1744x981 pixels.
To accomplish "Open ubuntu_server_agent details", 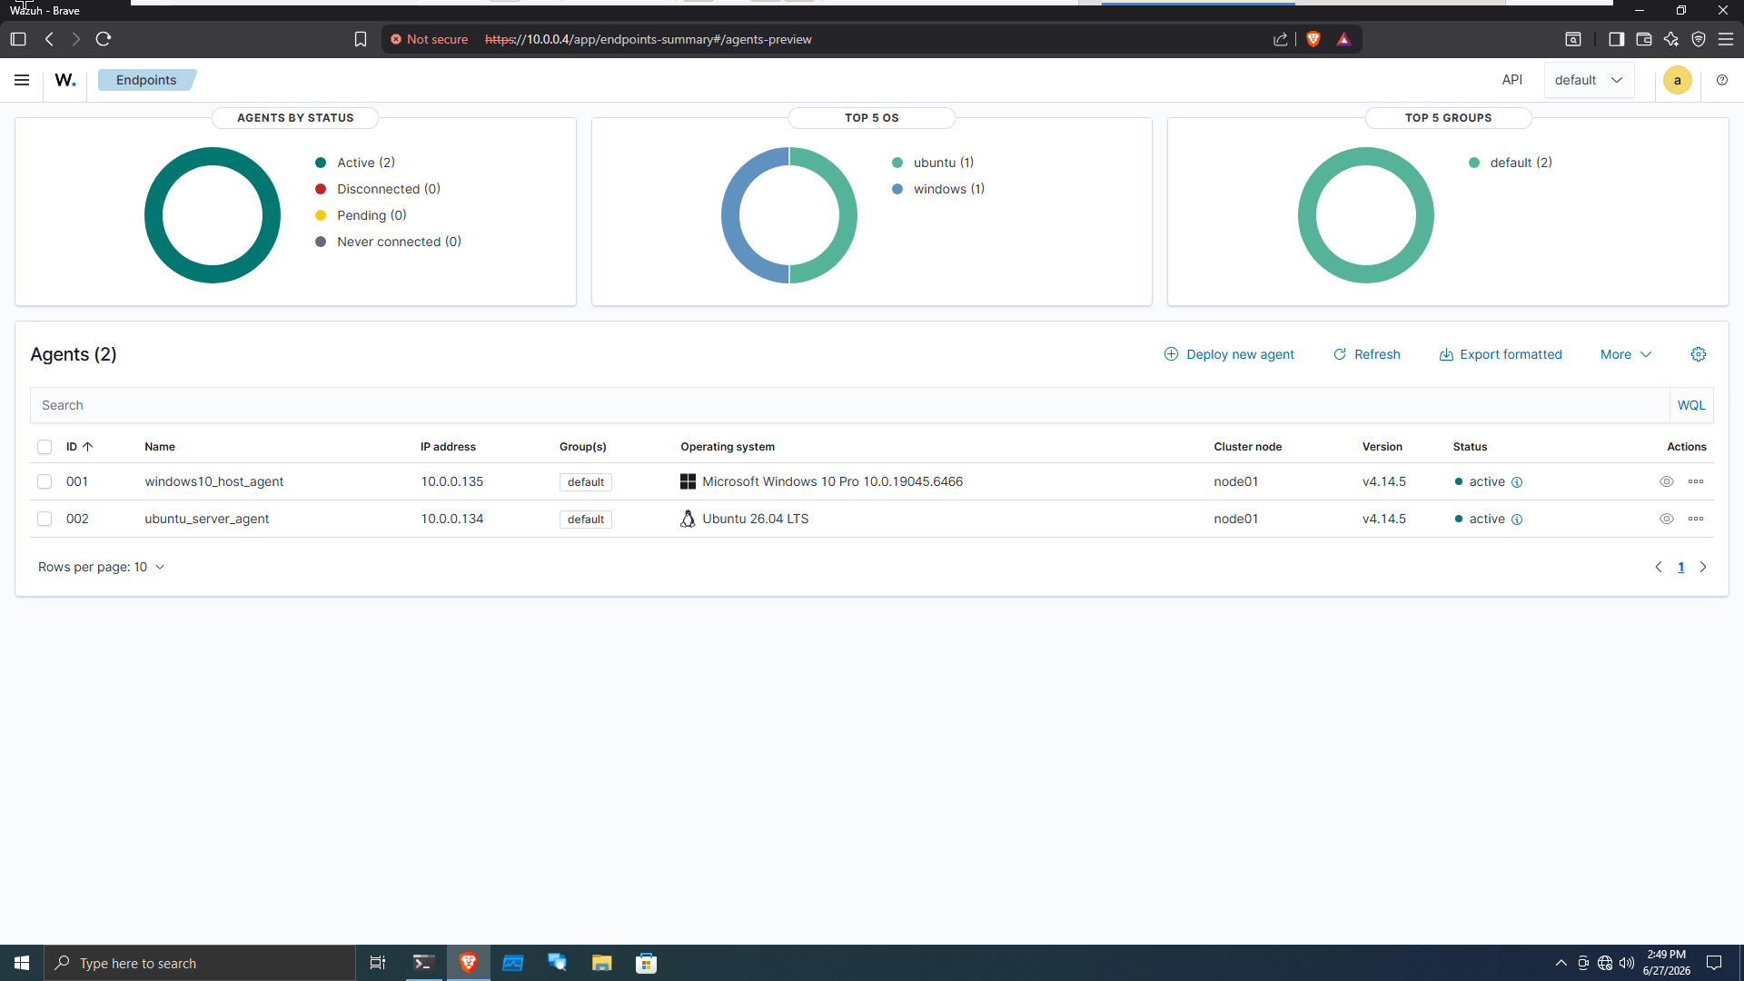I will [x=207, y=519].
